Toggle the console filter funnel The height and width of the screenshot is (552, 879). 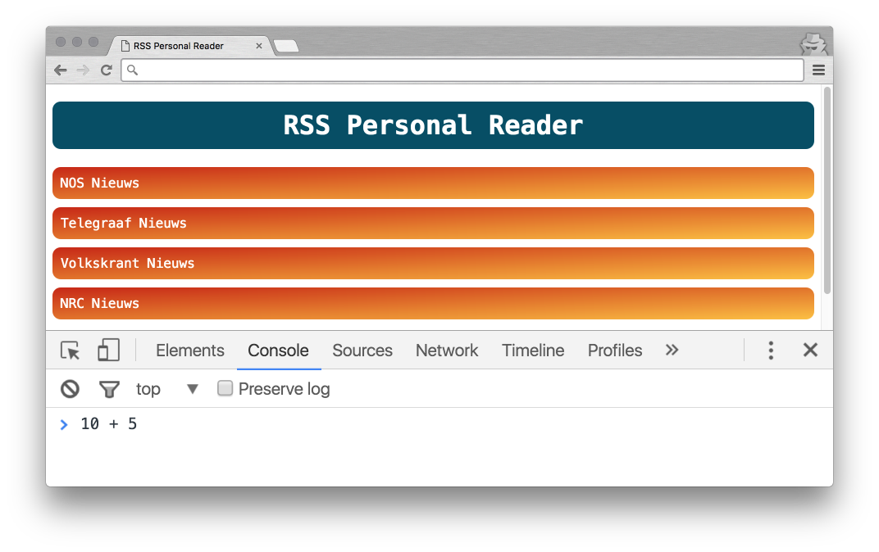coord(109,389)
